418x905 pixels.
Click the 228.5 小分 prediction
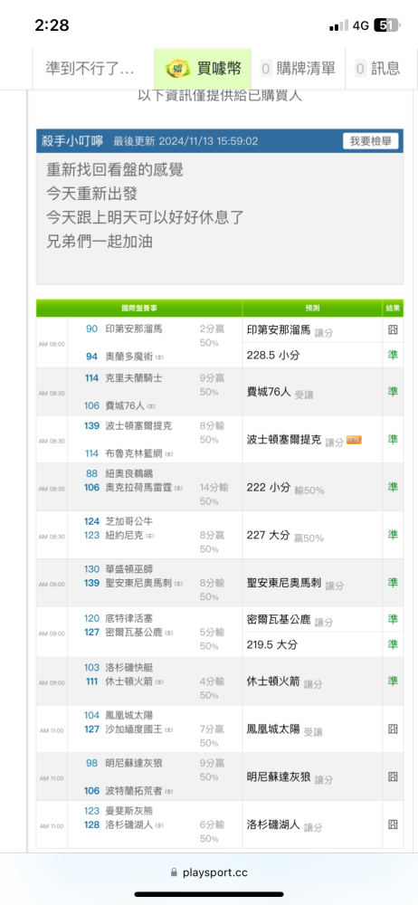273,356
